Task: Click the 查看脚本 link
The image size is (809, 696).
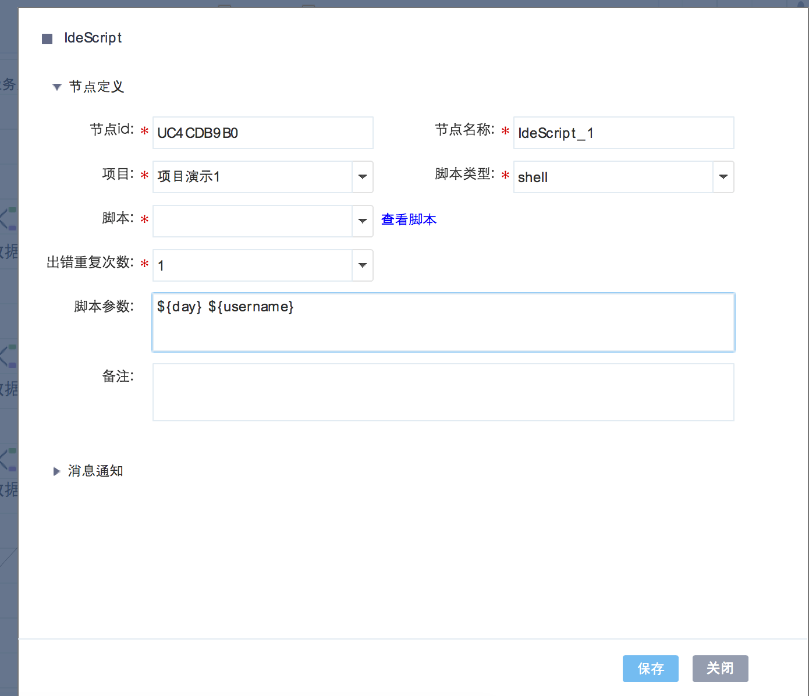Action: [408, 220]
